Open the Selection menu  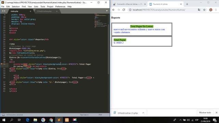(16, 6)
